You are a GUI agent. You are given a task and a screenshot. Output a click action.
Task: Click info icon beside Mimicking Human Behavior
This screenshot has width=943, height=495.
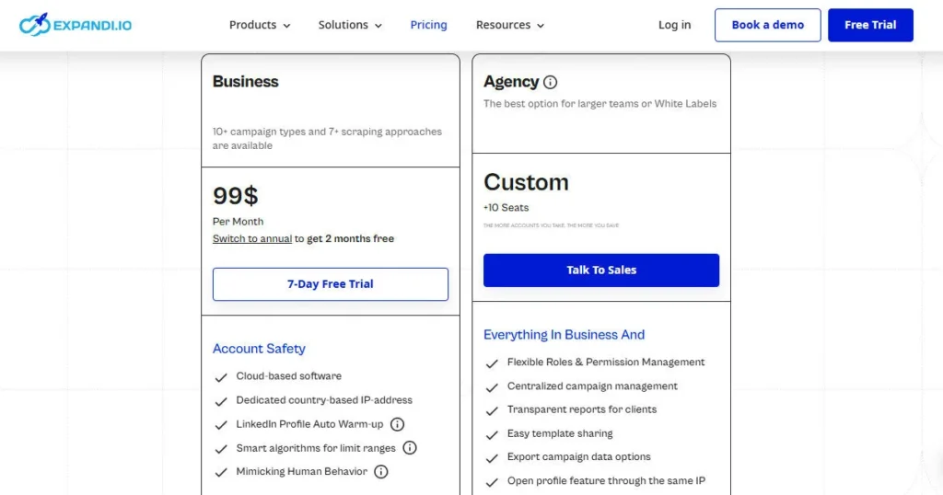pos(381,472)
